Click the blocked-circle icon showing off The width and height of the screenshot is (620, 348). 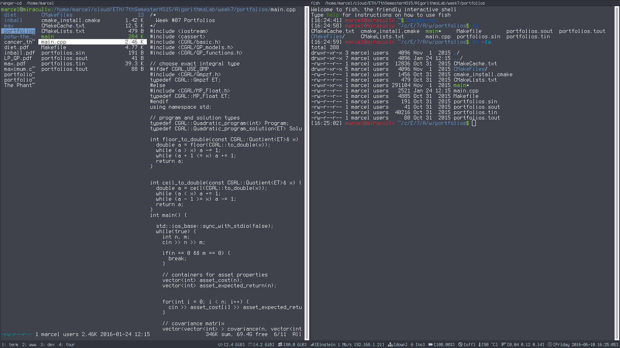click(x=460, y=345)
